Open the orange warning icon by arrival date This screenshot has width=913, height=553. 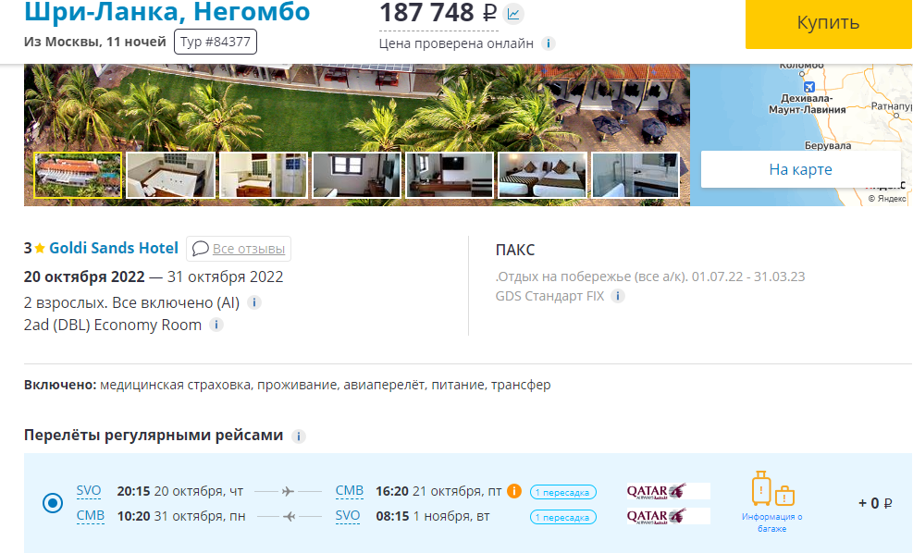[x=514, y=491]
